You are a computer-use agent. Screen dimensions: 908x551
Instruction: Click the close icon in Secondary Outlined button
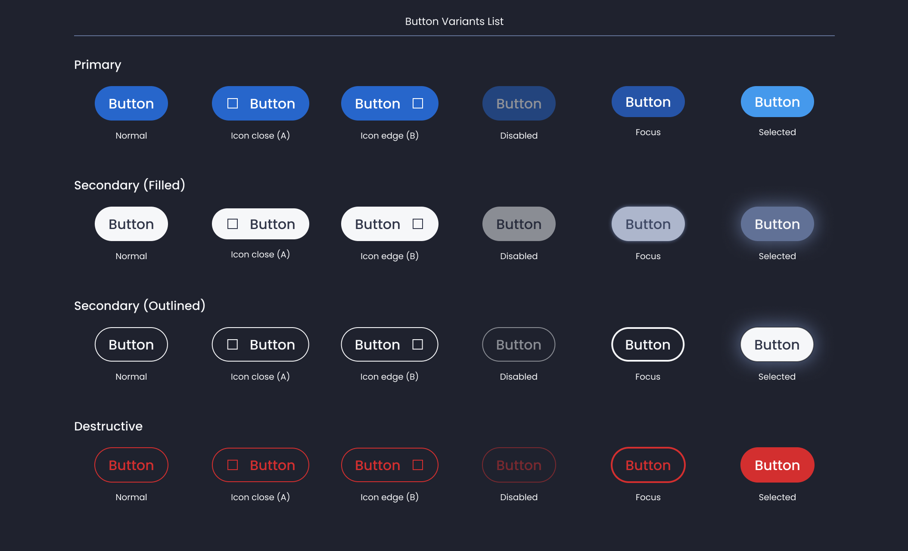[232, 344]
